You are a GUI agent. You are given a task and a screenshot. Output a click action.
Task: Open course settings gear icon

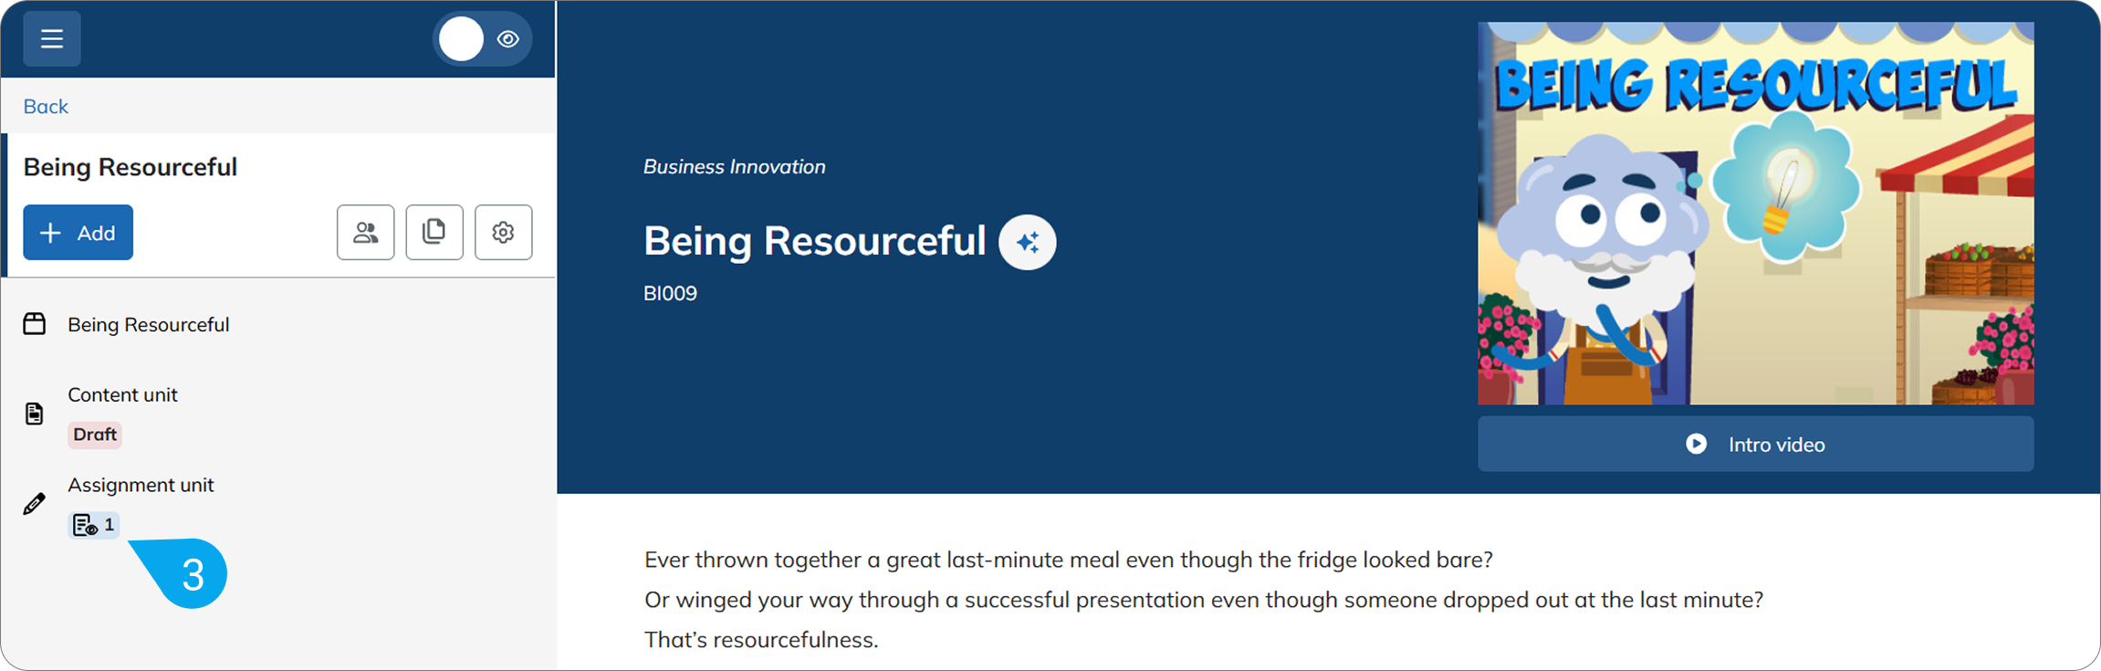coord(504,233)
